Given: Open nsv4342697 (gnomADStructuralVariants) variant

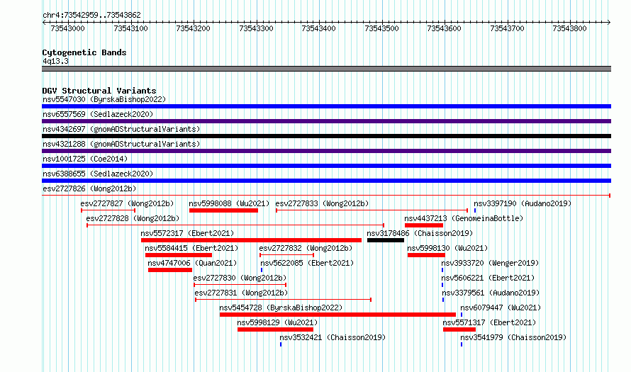Looking at the screenshot, I should click(121, 129).
